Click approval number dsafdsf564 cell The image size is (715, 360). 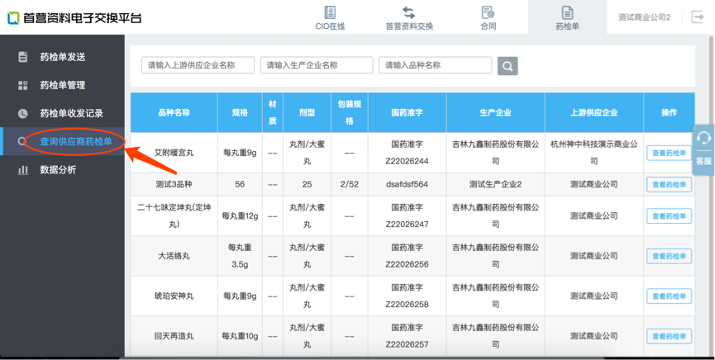[x=408, y=185]
